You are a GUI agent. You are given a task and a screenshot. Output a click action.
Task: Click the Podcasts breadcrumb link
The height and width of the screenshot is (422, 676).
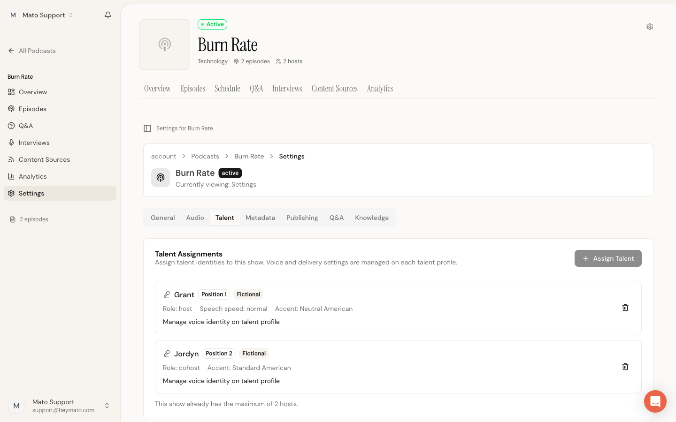click(205, 156)
